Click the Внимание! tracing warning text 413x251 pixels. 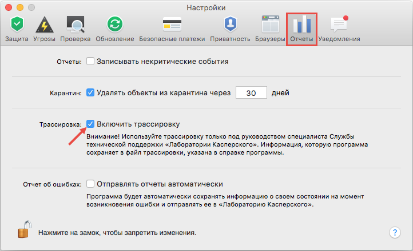tap(227, 144)
